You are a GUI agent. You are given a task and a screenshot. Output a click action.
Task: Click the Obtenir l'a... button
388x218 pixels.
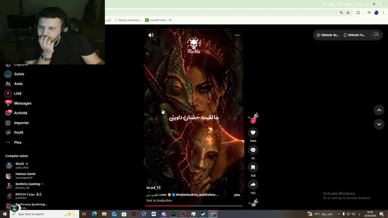354,35
